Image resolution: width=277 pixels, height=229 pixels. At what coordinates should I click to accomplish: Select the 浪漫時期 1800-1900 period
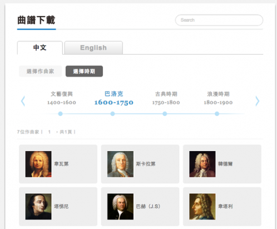point(218,98)
